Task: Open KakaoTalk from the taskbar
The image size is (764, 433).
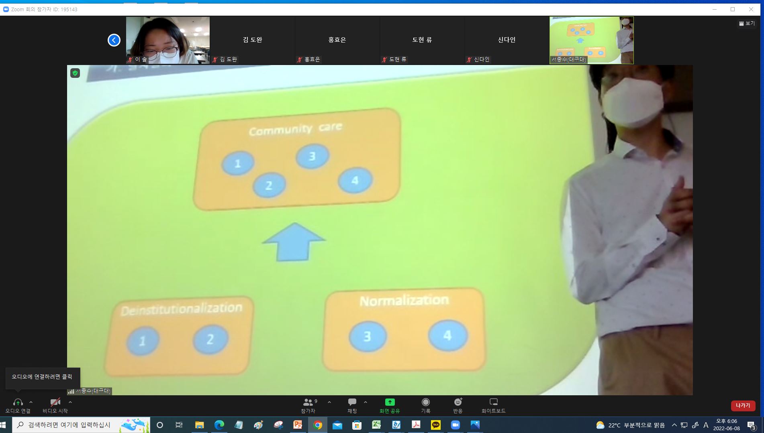Action: point(435,425)
